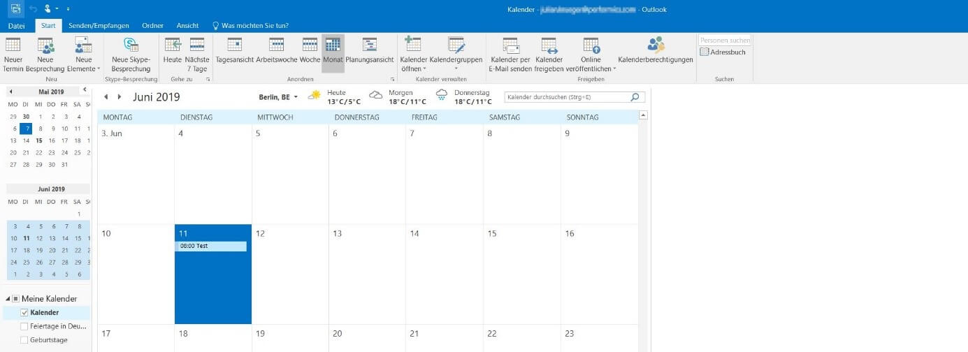Uncheck the Kalender checkbox
This screenshot has height=352, width=968.
24,313
